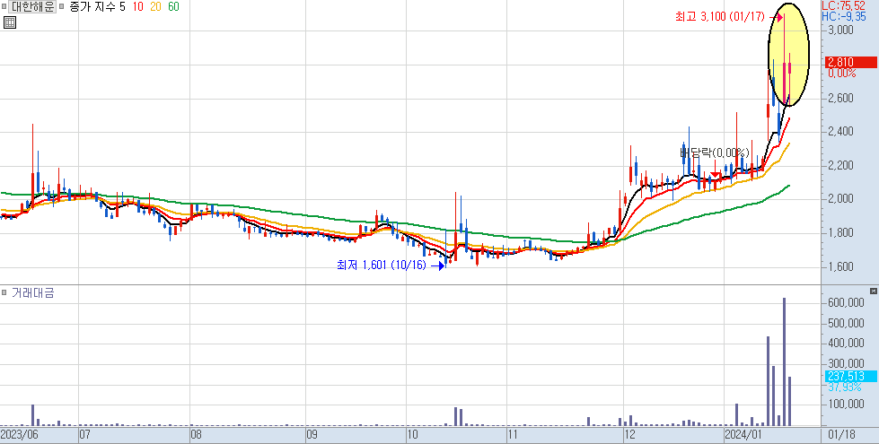Click the cyan 237,513 volume tag
Screen dimensions: 879x444
pyautogui.click(x=851, y=376)
